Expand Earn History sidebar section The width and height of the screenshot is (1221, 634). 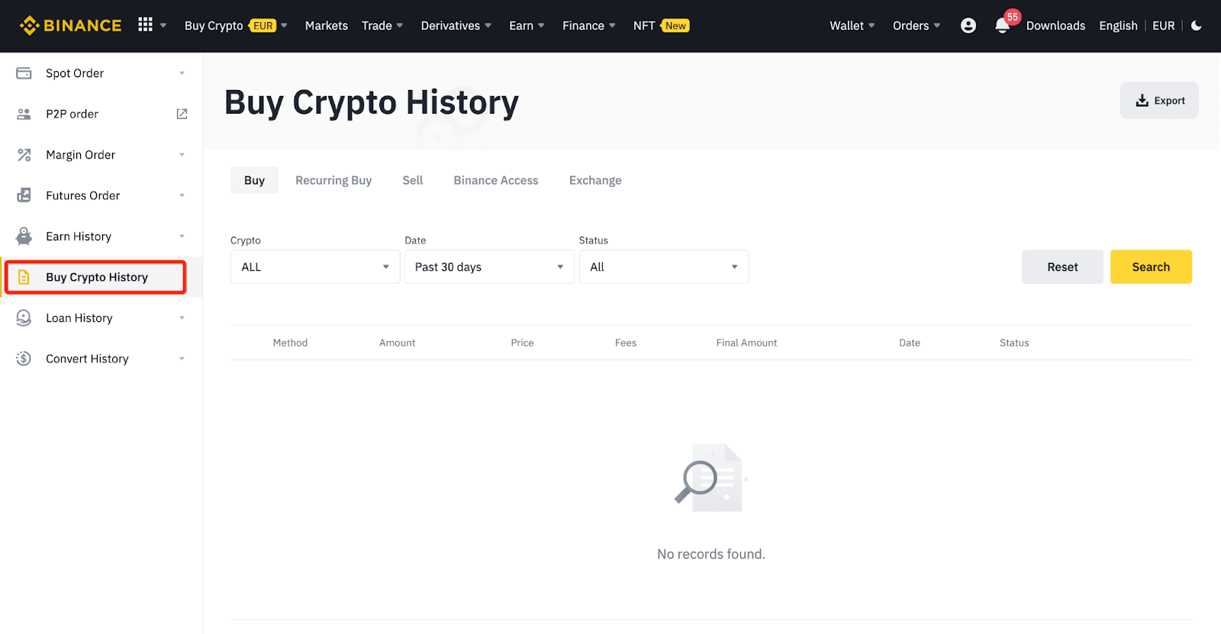[182, 237]
